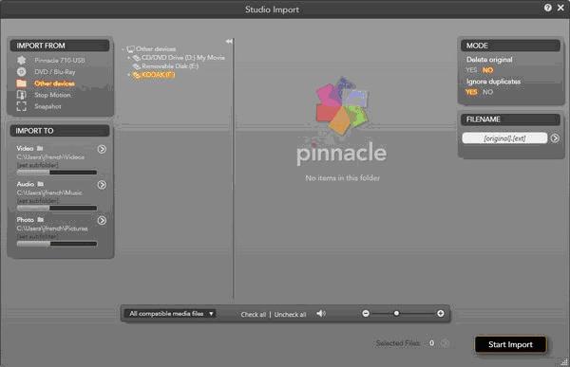
Task: Mute audio preview with speaker icon
Action: [x=321, y=314]
